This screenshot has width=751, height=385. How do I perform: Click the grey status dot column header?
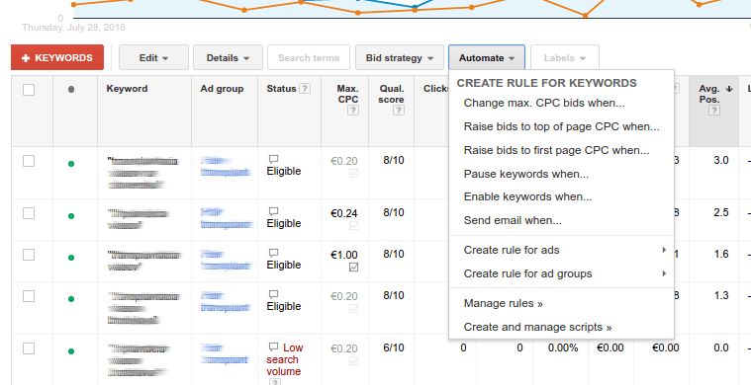pyautogui.click(x=71, y=89)
